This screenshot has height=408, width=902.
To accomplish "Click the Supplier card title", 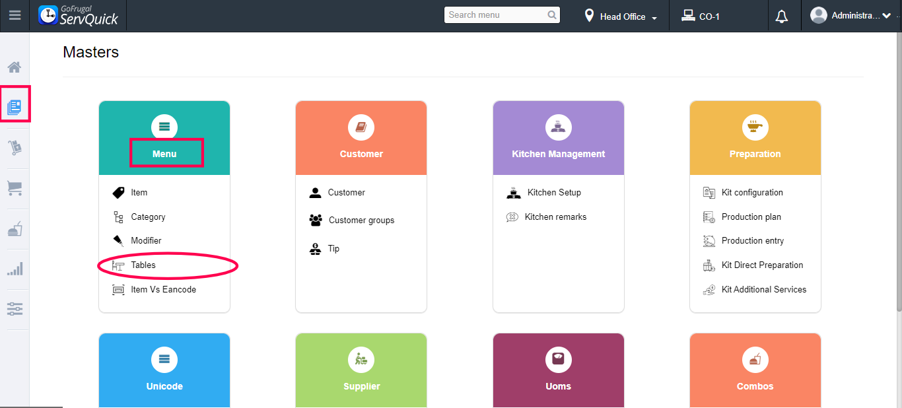I will (x=361, y=386).
